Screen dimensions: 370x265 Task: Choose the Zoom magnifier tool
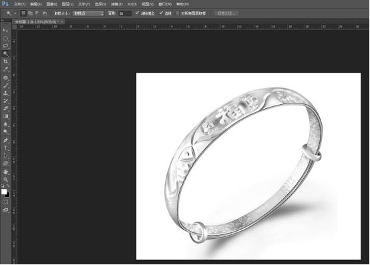click(5, 180)
